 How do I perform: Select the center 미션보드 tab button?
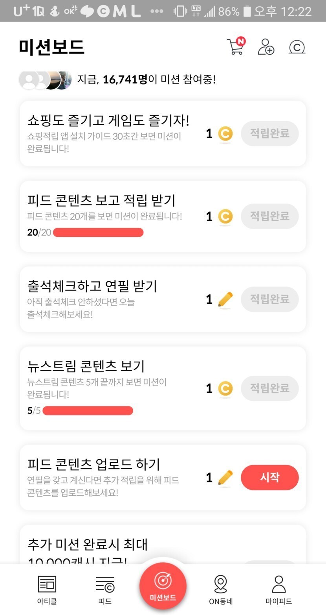[163, 586]
